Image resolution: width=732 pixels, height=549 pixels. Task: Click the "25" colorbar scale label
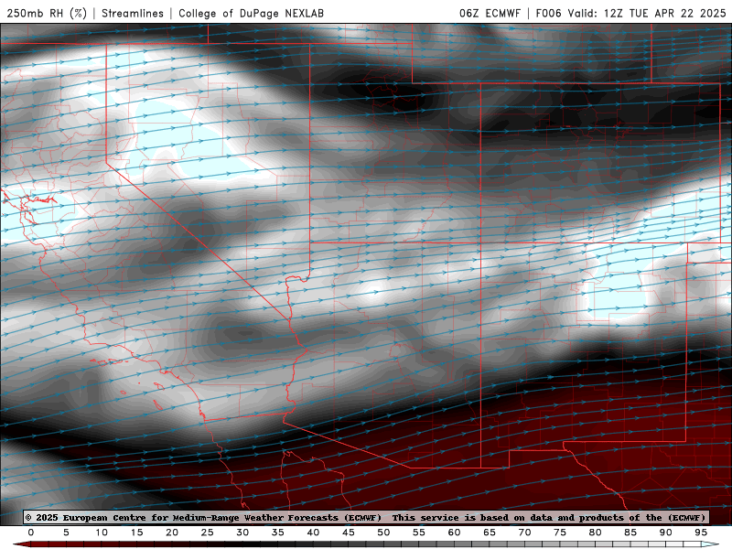[208, 533]
